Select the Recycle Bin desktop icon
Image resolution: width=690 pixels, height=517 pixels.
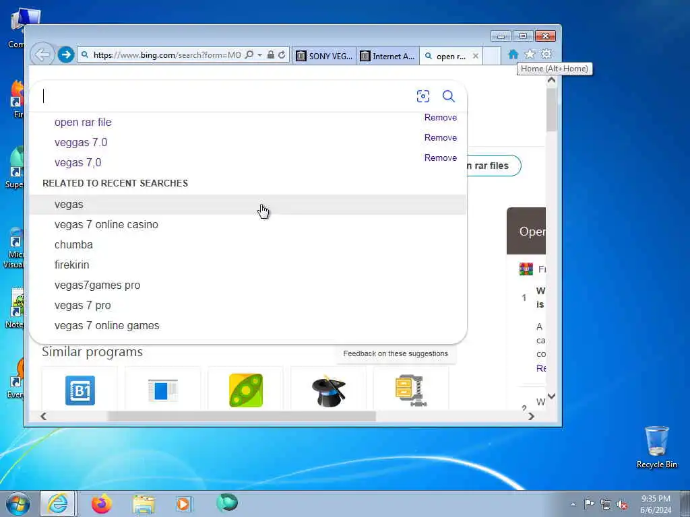pos(656,448)
